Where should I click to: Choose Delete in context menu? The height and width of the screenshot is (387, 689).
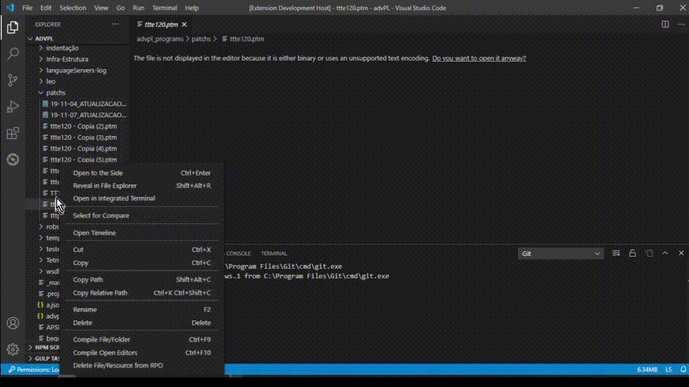[x=141, y=322]
